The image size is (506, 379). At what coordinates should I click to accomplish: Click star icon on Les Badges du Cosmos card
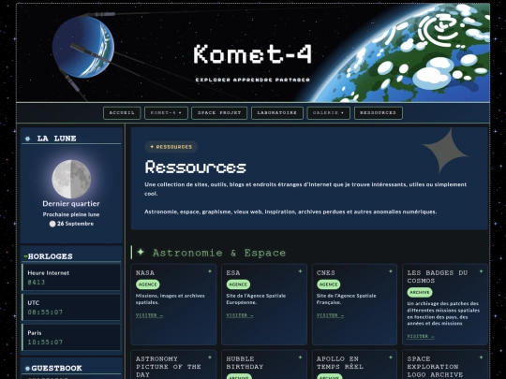(x=481, y=271)
